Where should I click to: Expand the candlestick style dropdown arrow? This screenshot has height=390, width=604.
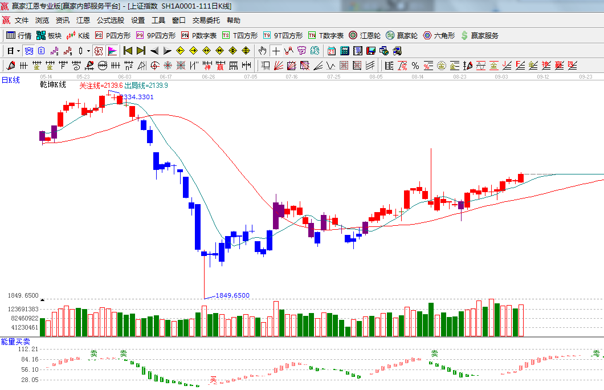pos(88,51)
